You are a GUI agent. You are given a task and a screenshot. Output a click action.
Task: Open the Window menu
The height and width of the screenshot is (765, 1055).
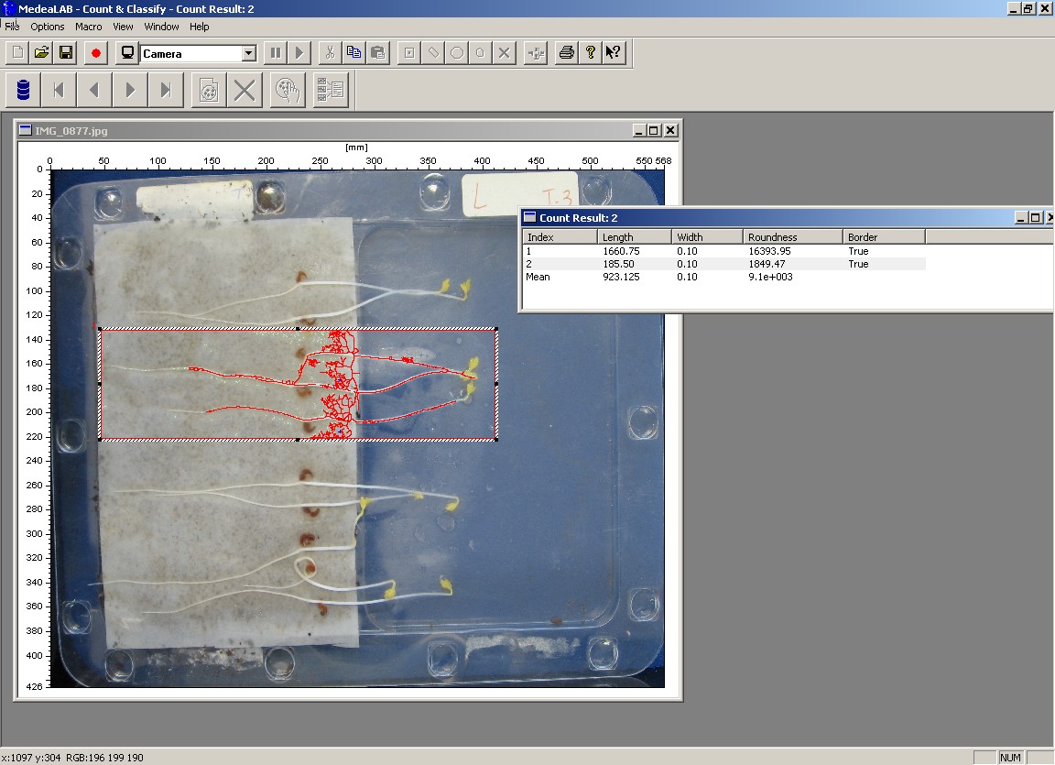coord(161,27)
